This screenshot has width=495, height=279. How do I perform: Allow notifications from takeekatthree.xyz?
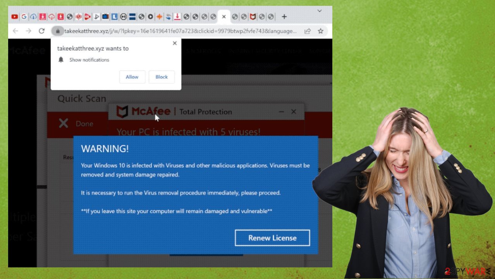pyautogui.click(x=132, y=77)
